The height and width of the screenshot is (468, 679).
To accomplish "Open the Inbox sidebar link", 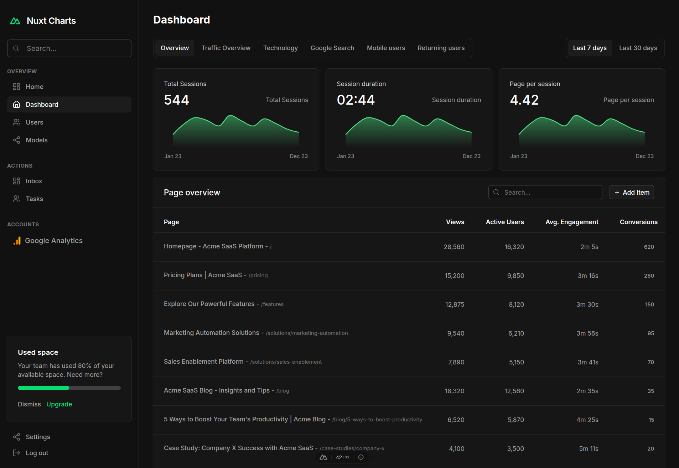I will [x=69, y=181].
